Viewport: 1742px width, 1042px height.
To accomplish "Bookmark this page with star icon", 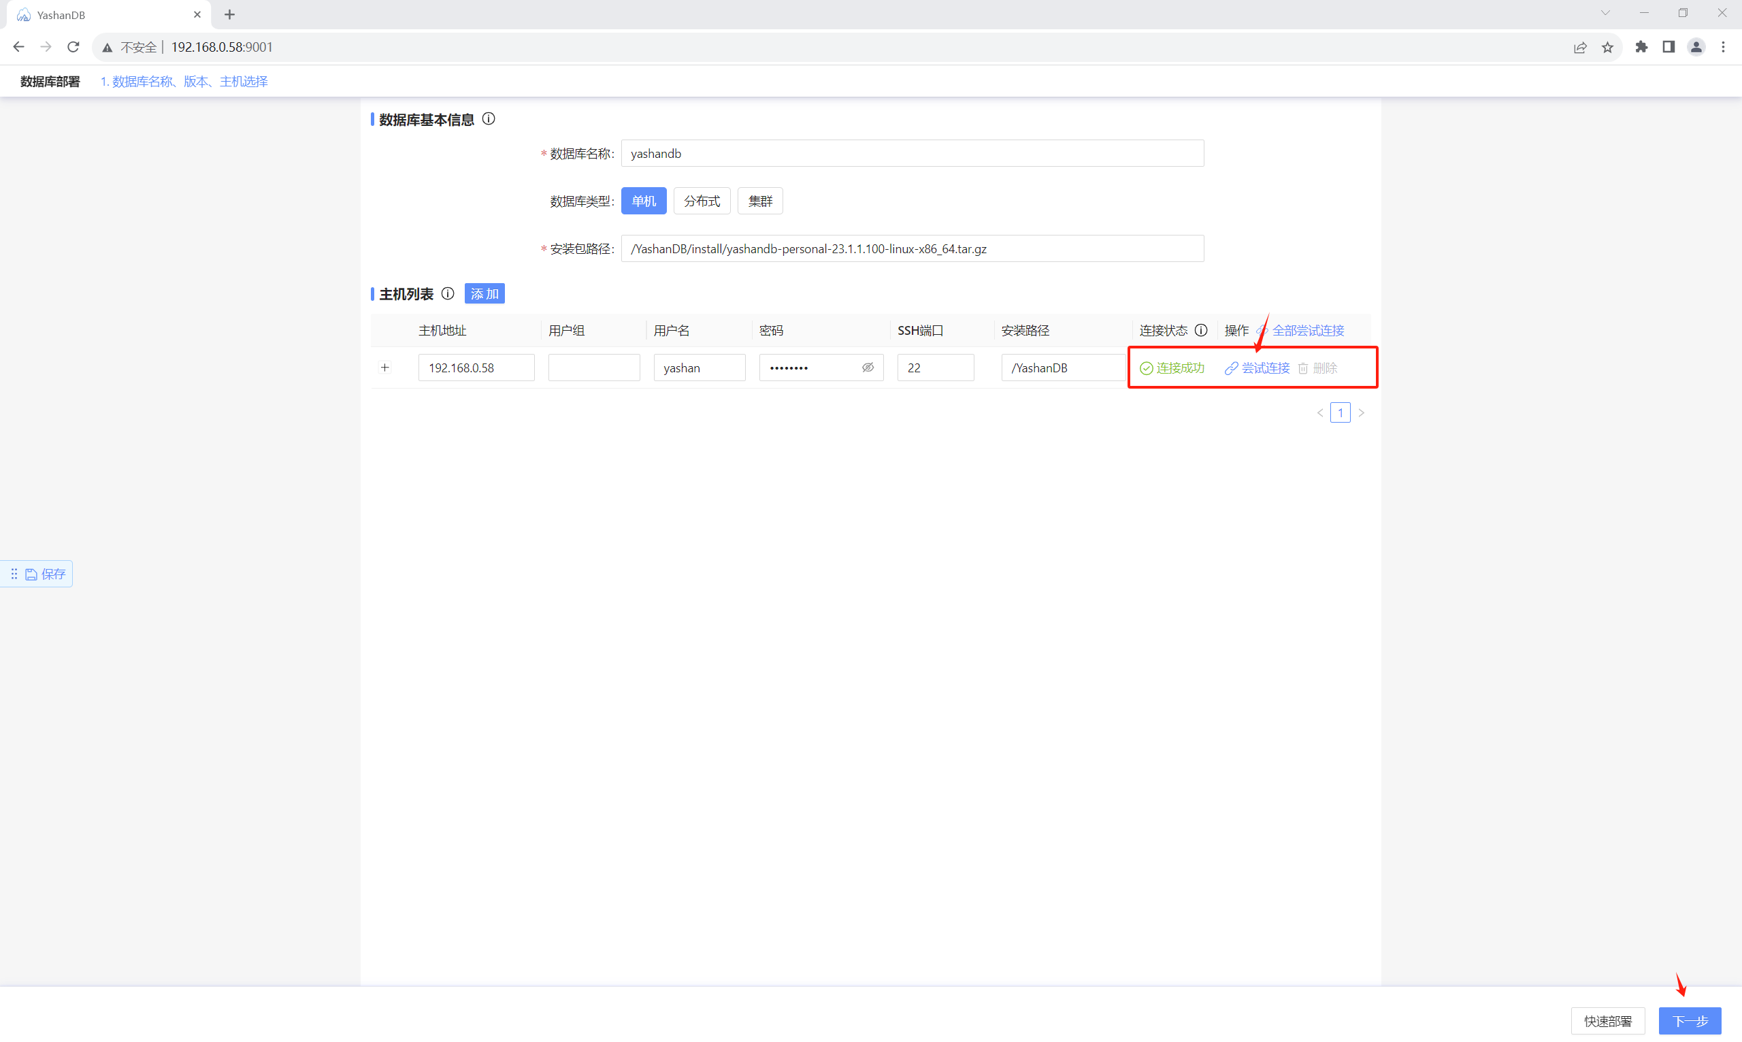I will point(1607,47).
